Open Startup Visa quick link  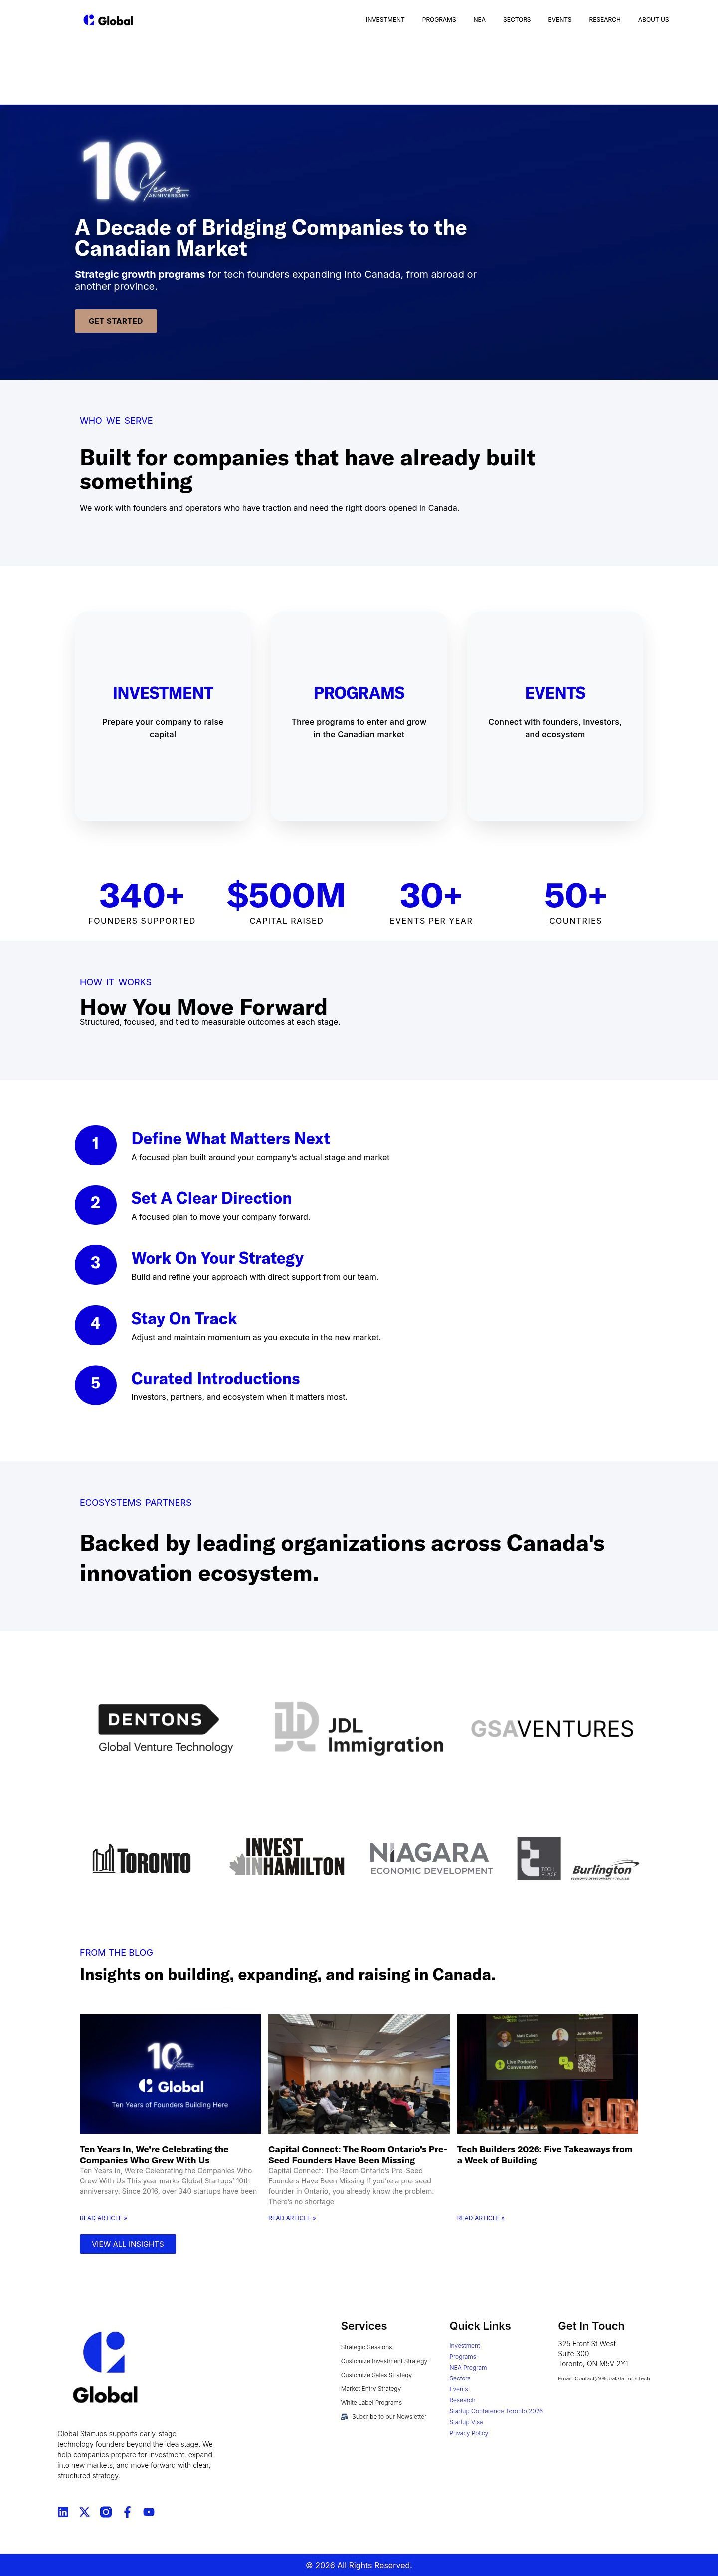466,2421
